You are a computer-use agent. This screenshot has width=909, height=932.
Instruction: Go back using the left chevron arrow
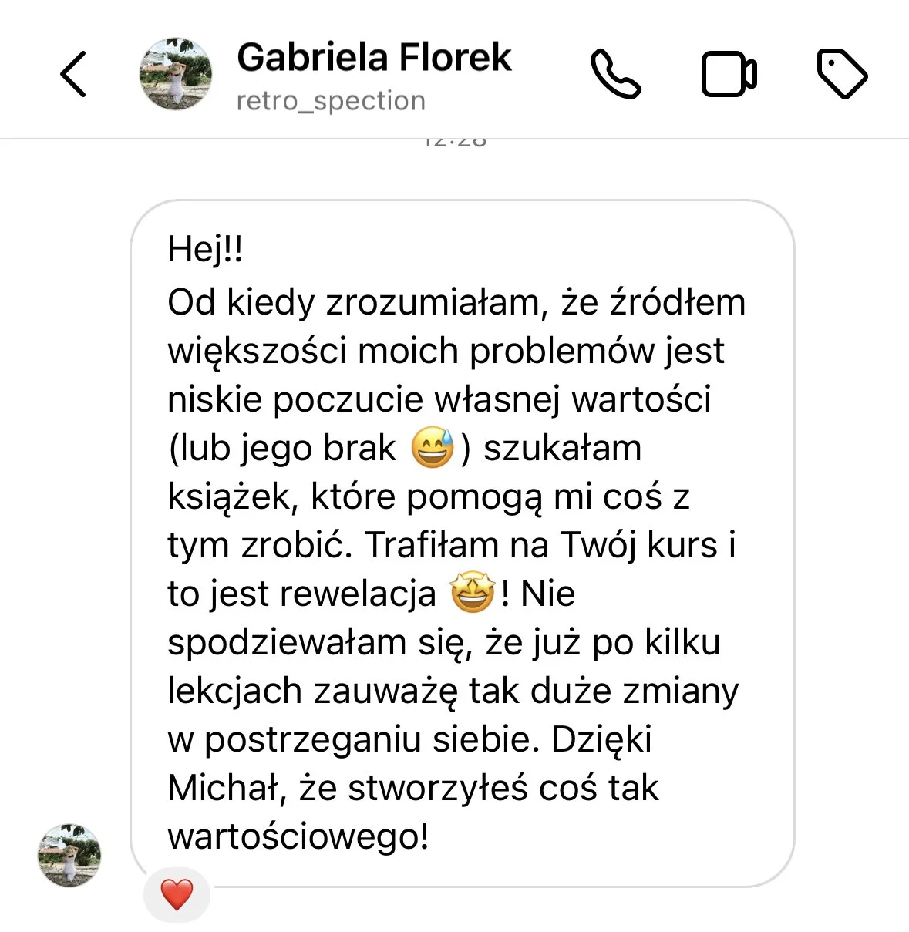tap(73, 74)
